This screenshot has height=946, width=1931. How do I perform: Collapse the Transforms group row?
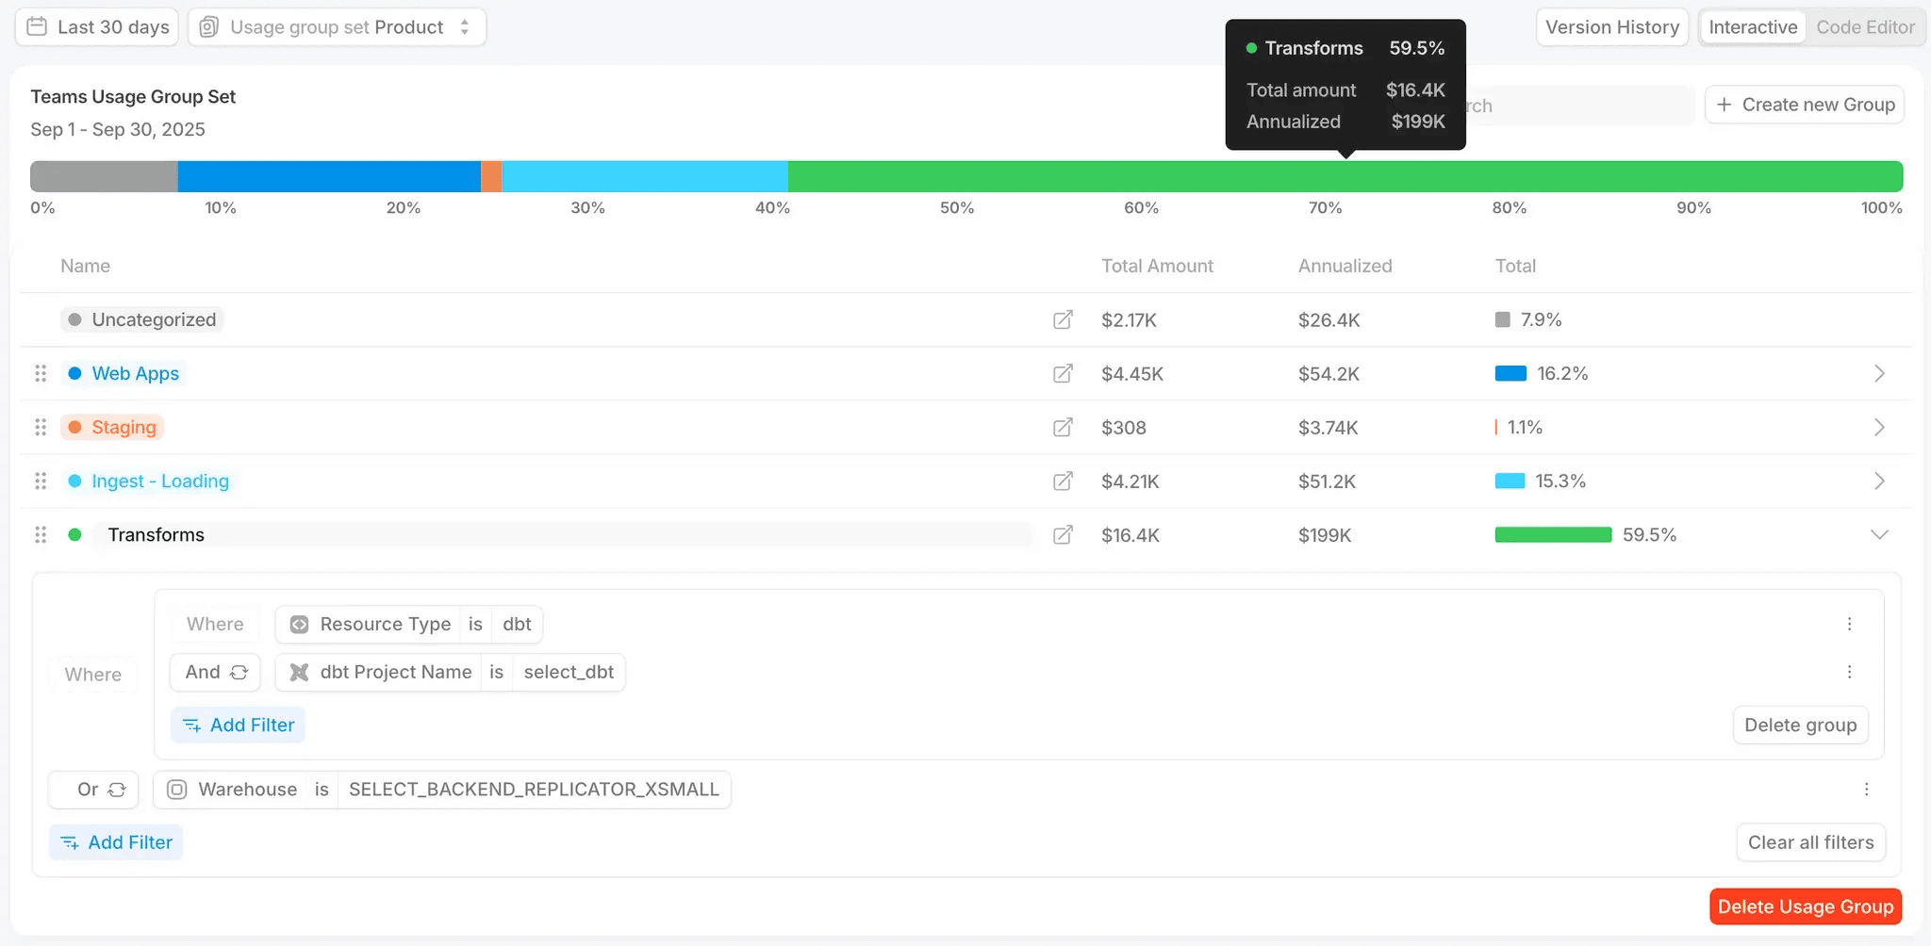1879,535
